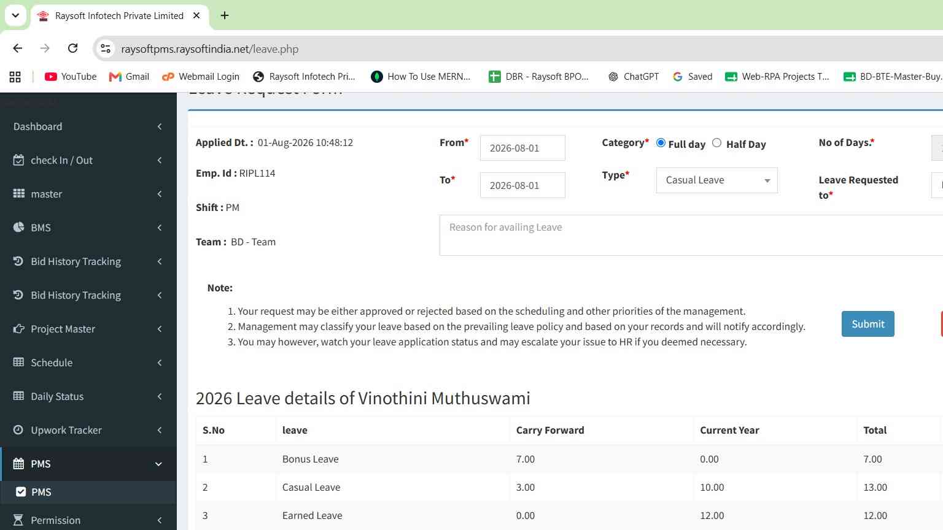Image resolution: width=943 pixels, height=530 pixels.
Task: Click the Permission hourglass icon
Action: [18, 520]
